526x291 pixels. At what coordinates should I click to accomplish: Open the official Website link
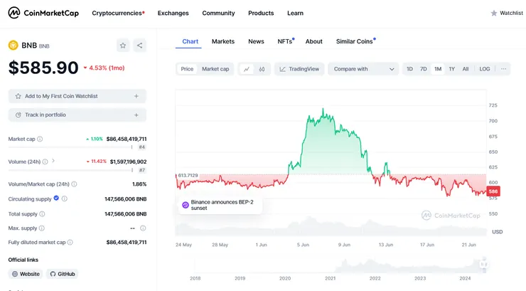coord(26,274)
